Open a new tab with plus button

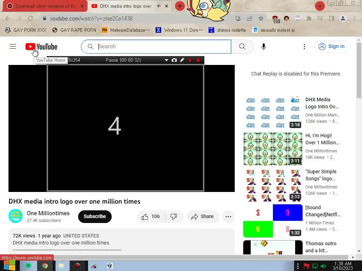tap(180, 6)
